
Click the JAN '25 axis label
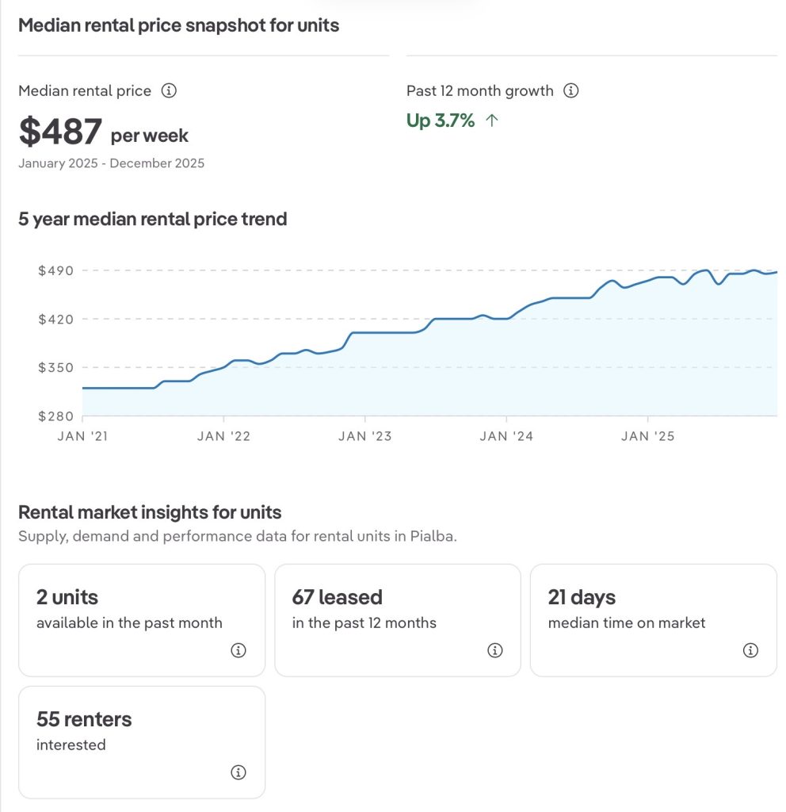click(x=647, y=436)
